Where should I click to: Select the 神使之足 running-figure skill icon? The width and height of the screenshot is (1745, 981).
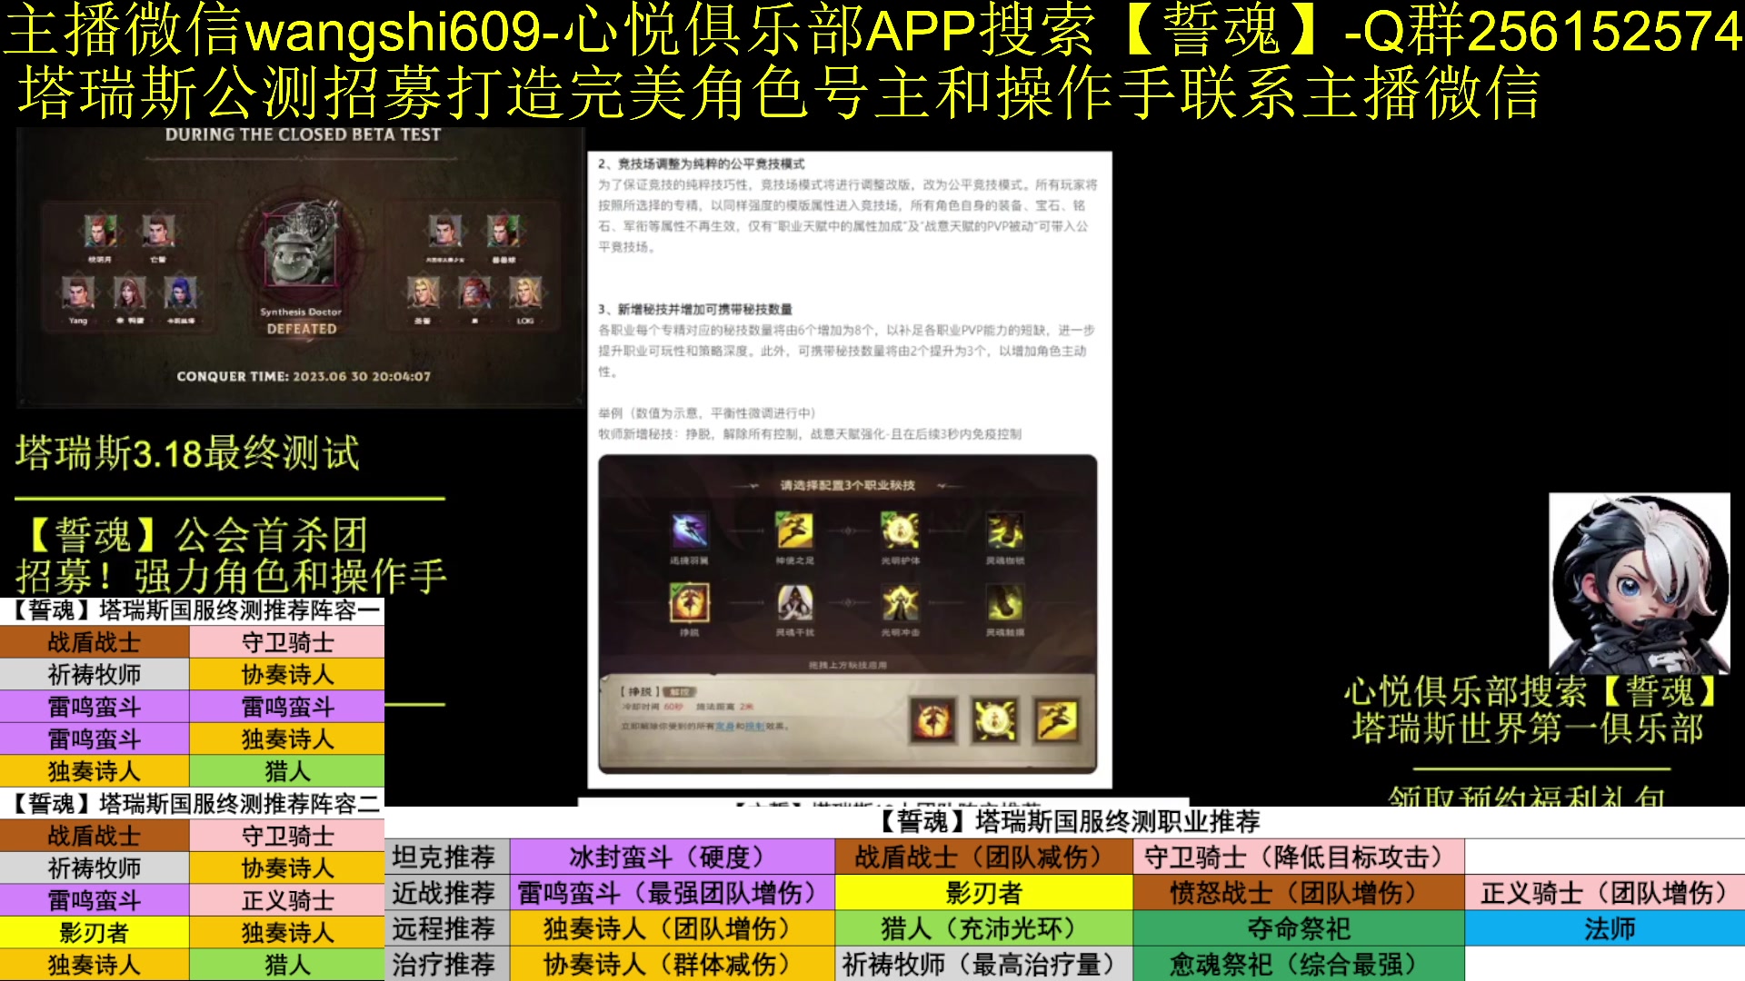click(x=794, y=530)
